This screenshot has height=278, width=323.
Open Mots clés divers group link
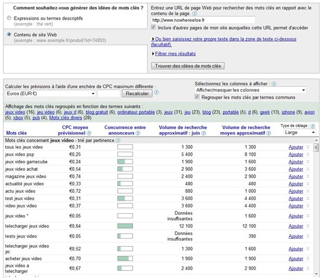(x=65, y=118)
